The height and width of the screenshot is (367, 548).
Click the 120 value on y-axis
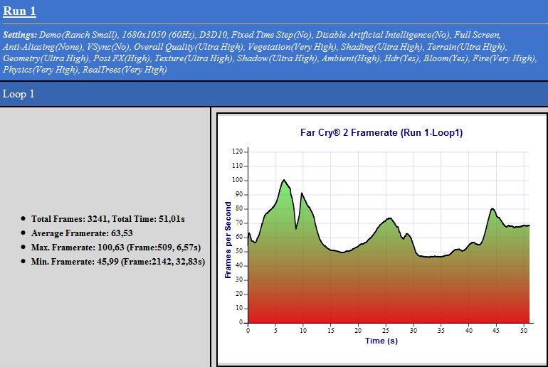coord(237,151)
